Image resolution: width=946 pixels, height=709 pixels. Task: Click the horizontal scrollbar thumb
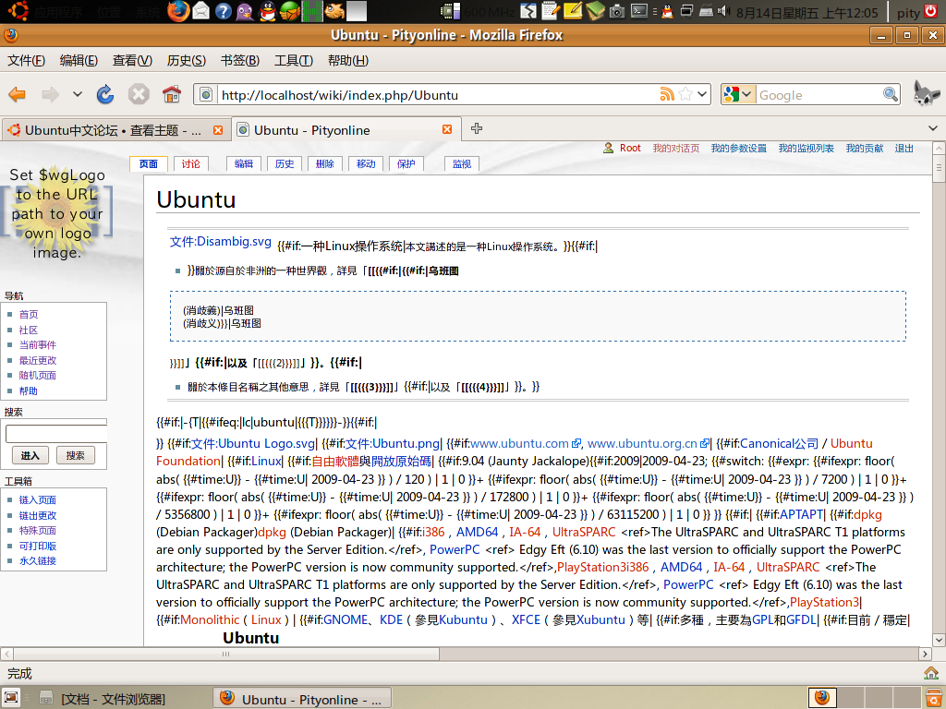point(226,654)
